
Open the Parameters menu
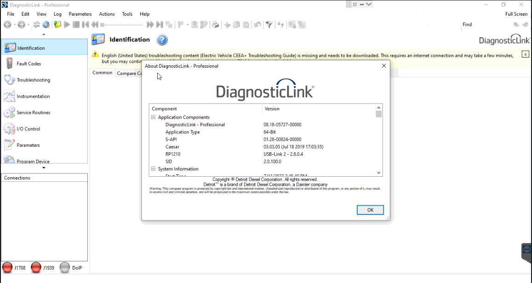click(x=80, y=14)
